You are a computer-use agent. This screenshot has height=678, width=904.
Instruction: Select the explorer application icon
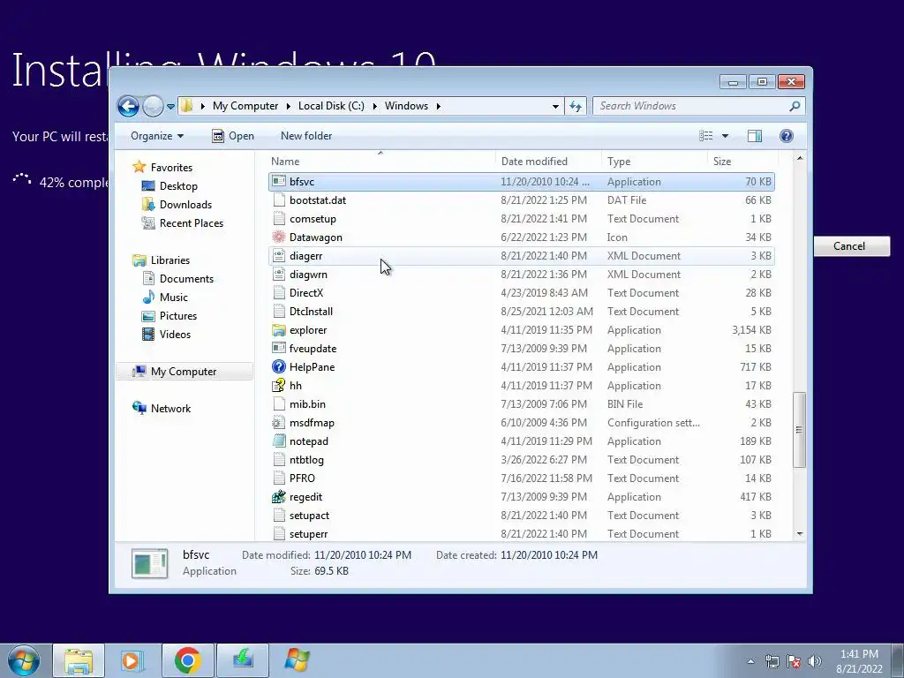pos(279,330)
